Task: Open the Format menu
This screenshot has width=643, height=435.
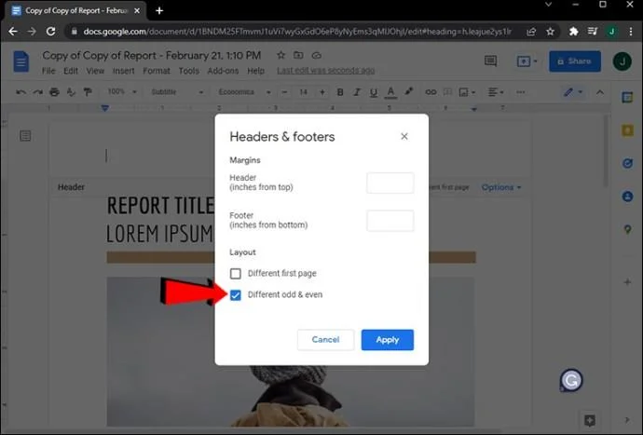Action: (157, 71)
